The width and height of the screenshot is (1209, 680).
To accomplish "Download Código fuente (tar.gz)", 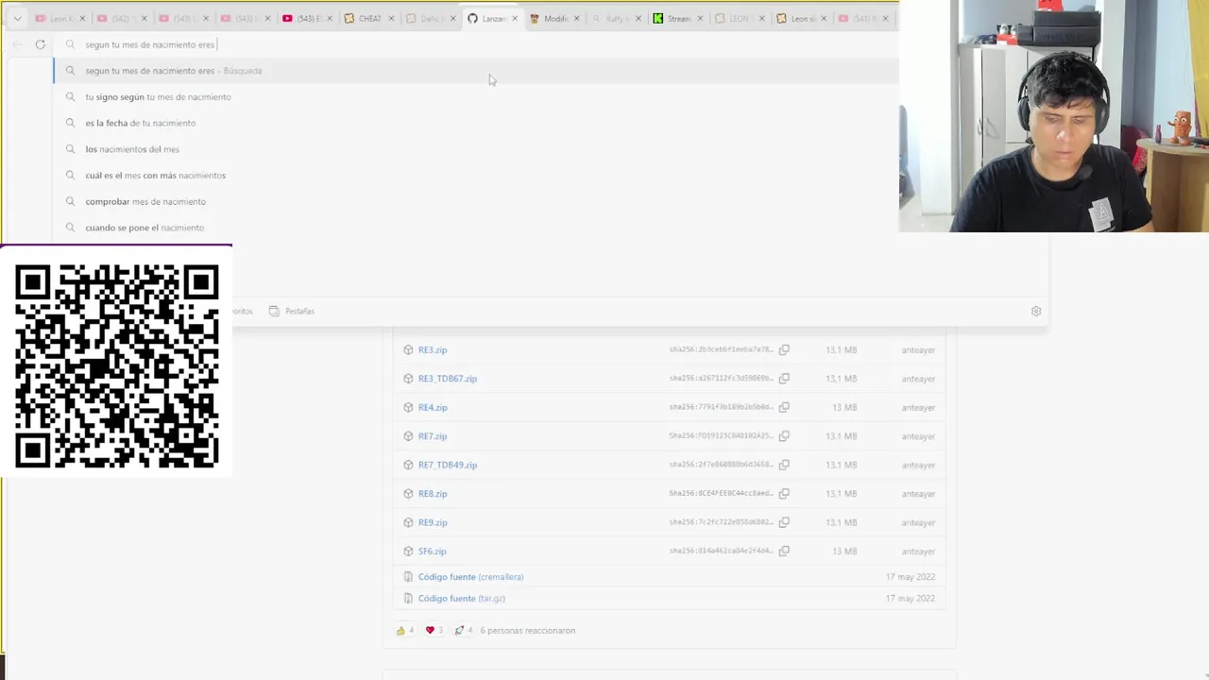I will (462, 599).
